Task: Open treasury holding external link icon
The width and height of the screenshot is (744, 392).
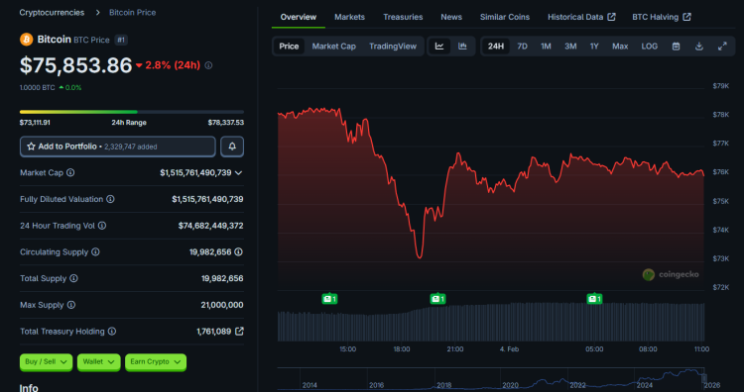Action: click(x=240, y=332)
